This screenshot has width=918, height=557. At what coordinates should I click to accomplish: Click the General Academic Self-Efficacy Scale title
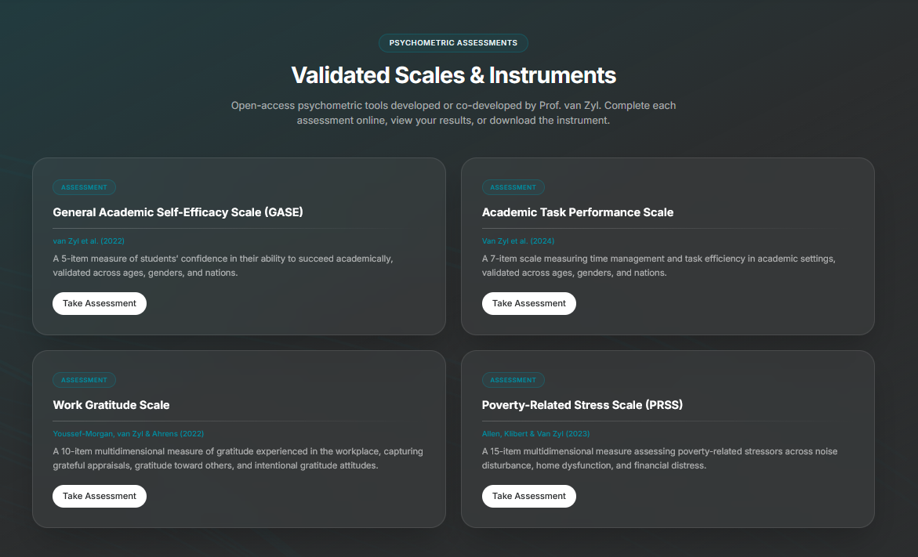(178, 212)
